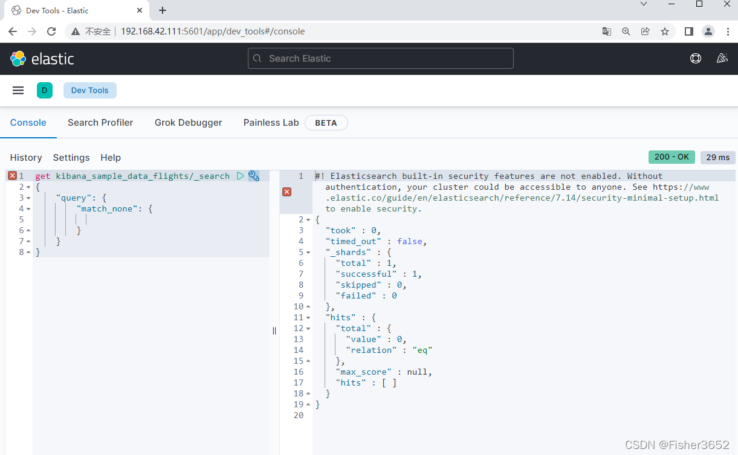Click the "relation" : "eq" response line
Screen dimensions: 738x455
coord(389,350)
